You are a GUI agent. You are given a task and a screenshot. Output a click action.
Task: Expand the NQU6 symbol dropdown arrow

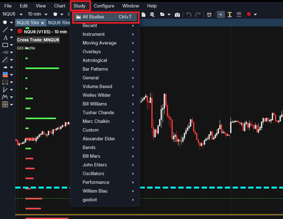[21, 14]
